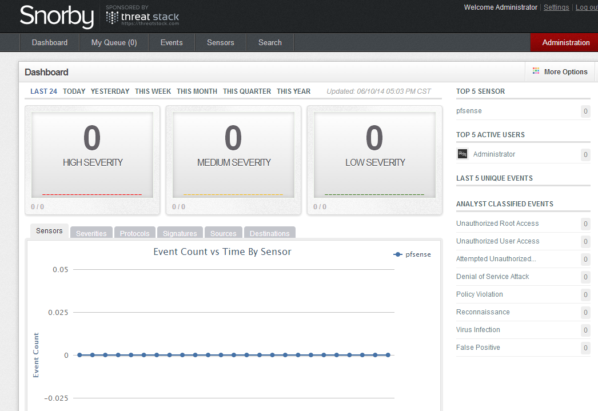The image size is (598, 411).
Task: Select the YESTERDAY time range
Action: tap(110, 91)
